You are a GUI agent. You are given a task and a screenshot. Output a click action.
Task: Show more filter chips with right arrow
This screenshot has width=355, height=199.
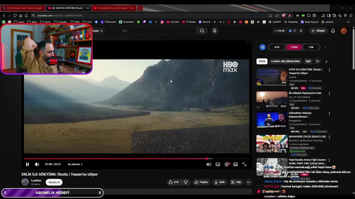point(326,62)
